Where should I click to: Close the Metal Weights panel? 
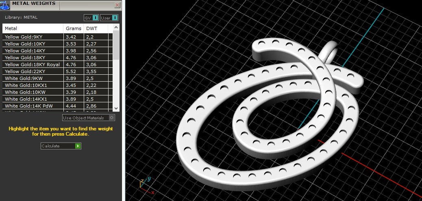pos(117,5)
